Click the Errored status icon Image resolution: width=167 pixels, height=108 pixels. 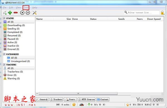5,49
